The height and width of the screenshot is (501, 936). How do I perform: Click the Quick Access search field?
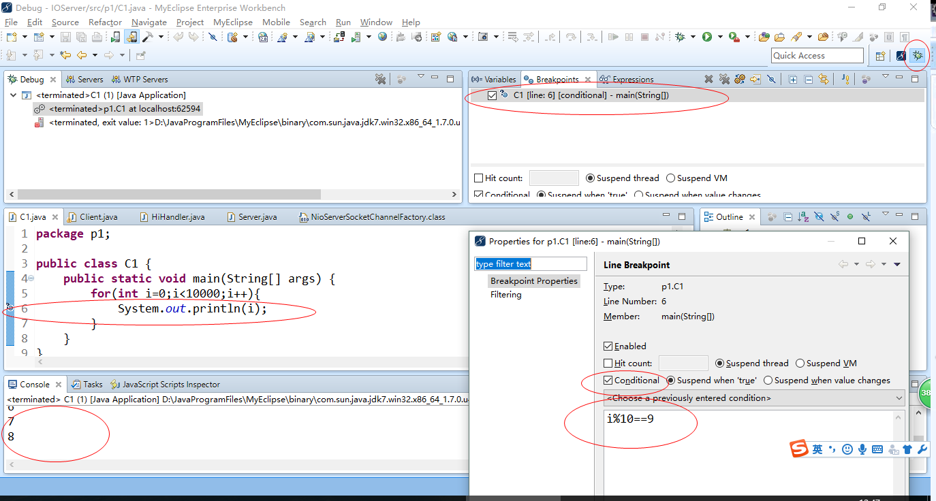click(x=817, y=56)
